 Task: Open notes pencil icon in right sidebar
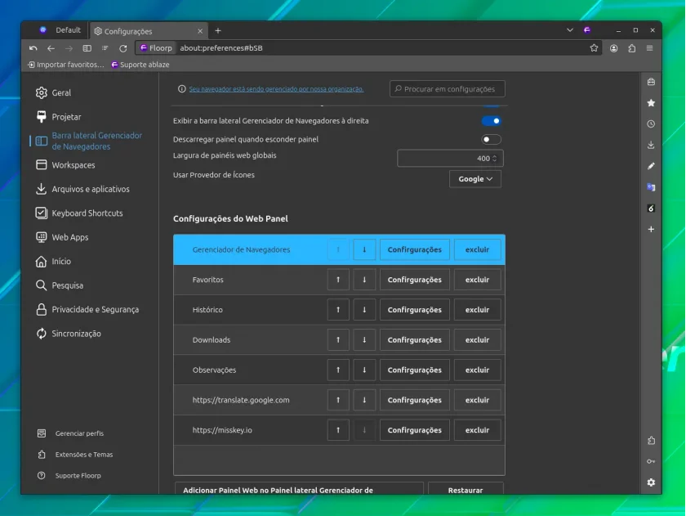[651, 166]
